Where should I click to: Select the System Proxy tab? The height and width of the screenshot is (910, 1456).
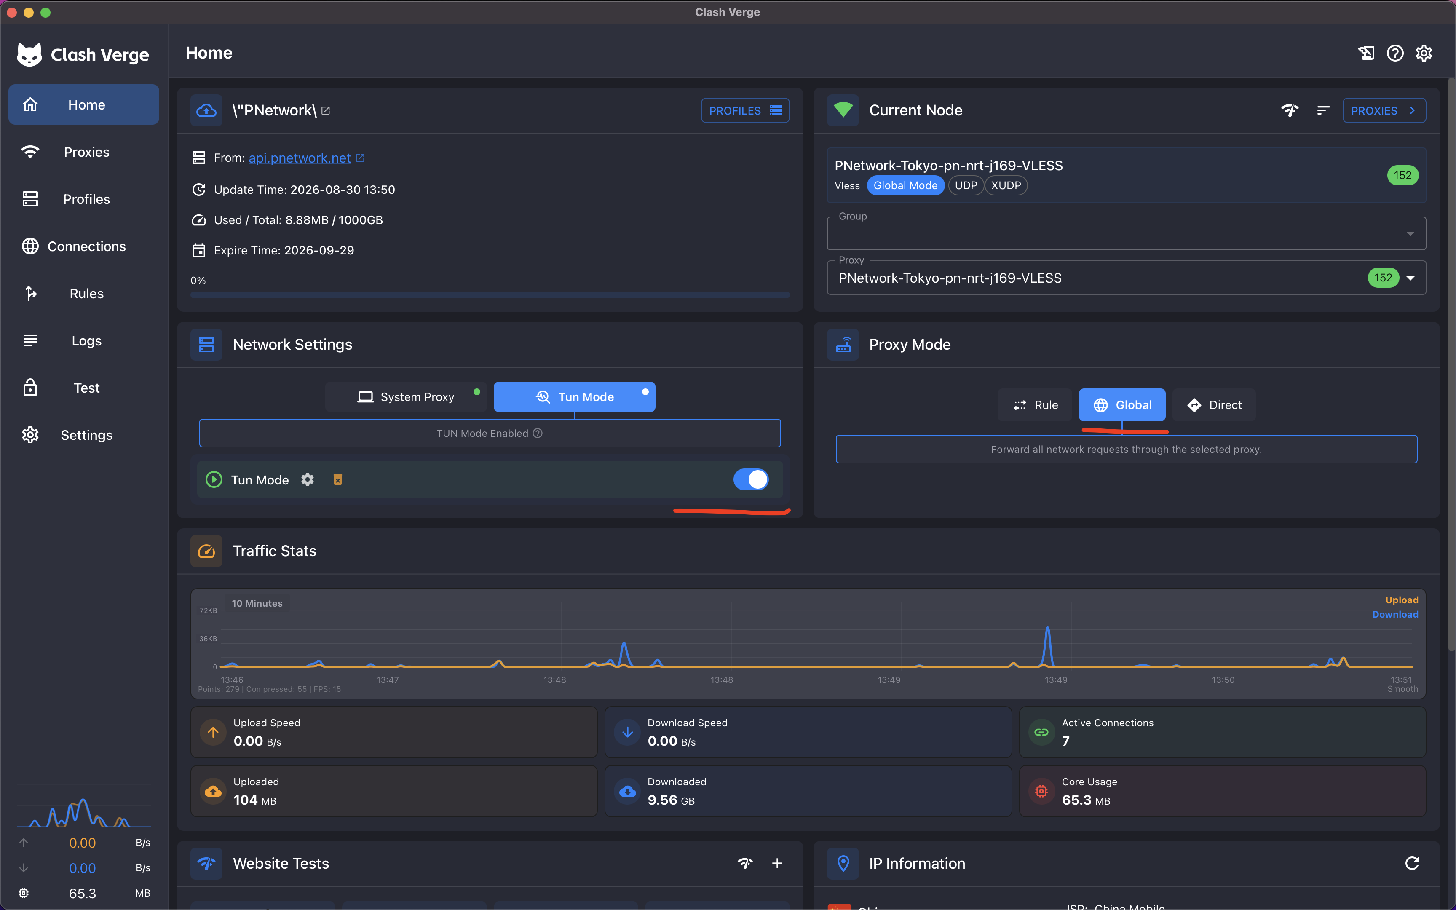[406, 397]
